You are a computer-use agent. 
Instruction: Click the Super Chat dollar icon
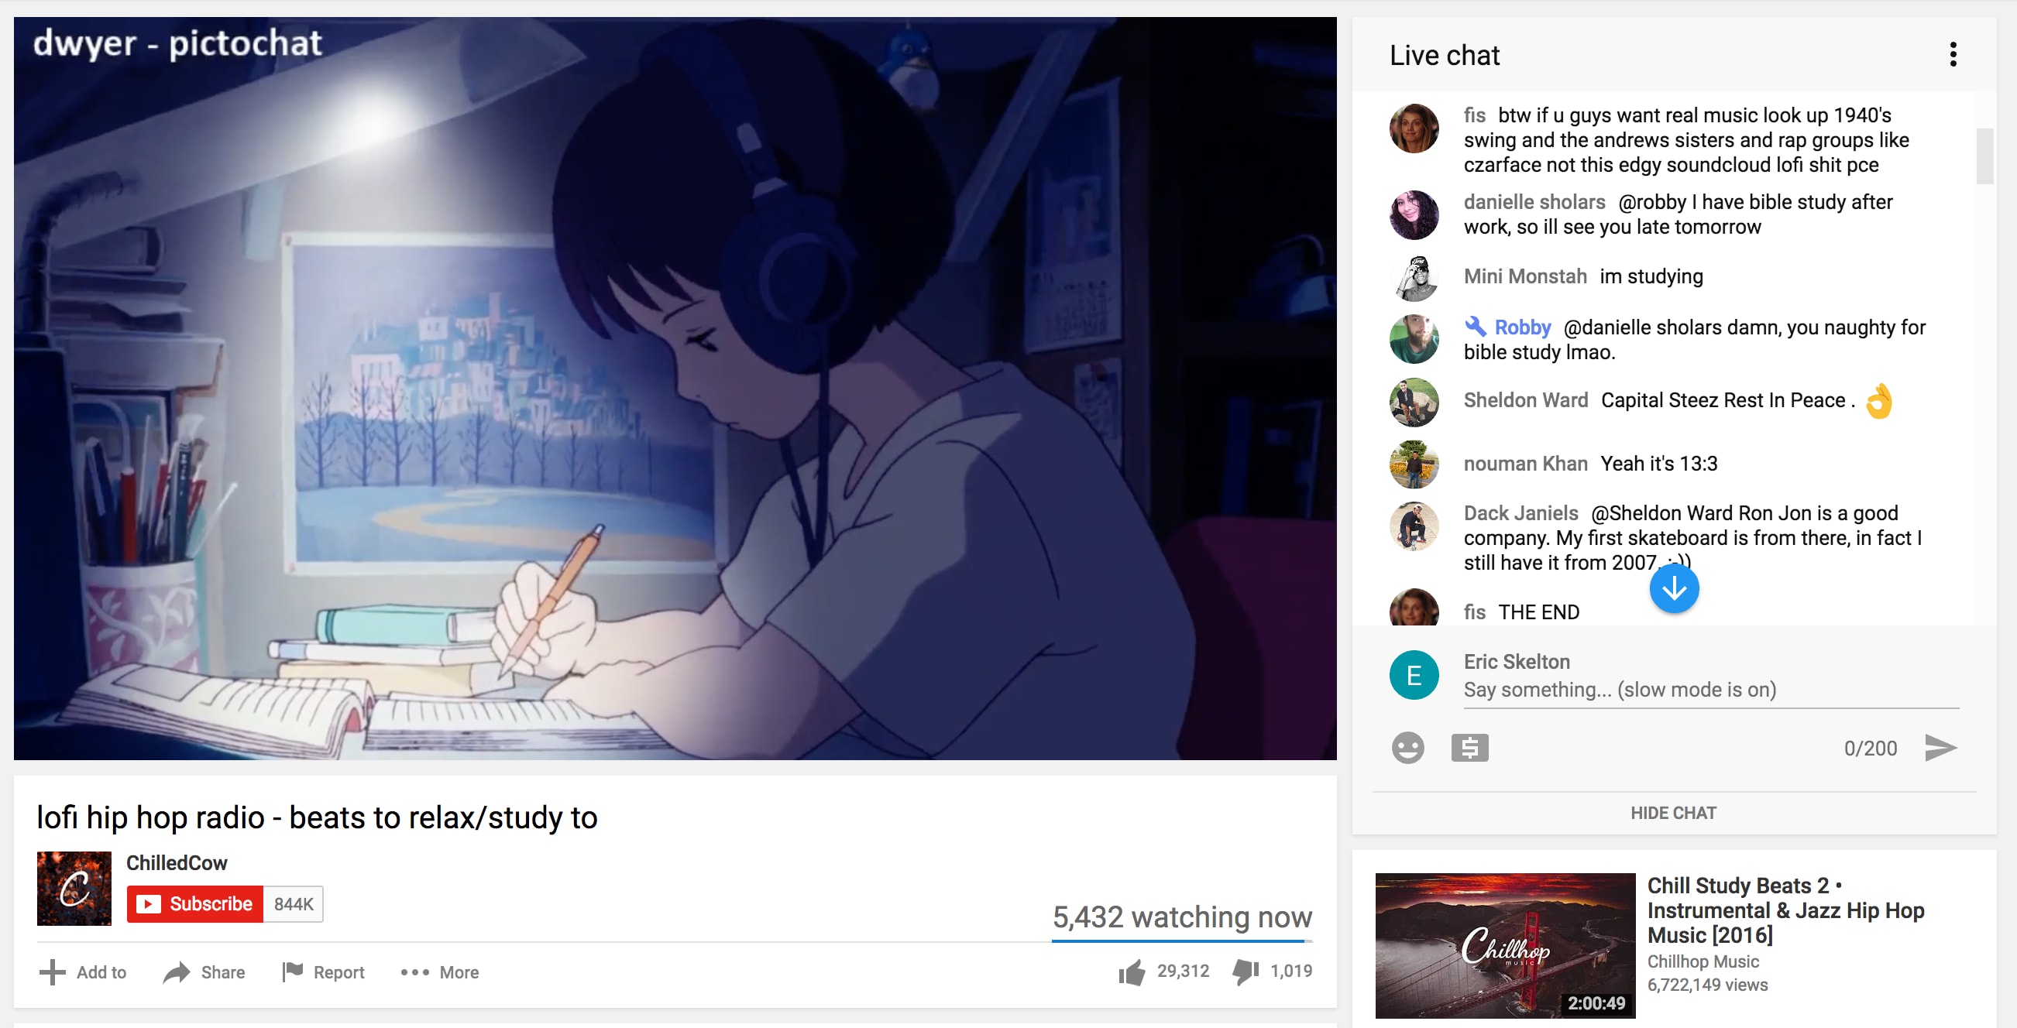[1469, 747]
